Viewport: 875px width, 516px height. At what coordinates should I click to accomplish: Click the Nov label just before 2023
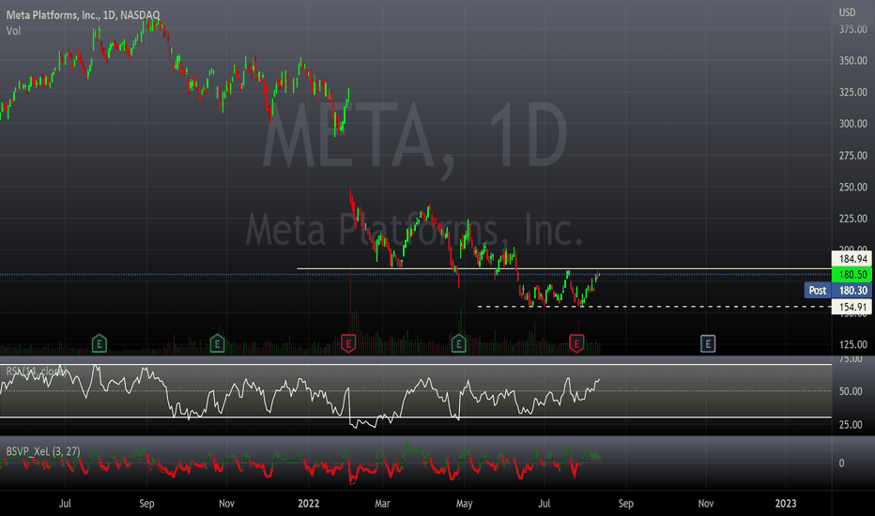706,503
